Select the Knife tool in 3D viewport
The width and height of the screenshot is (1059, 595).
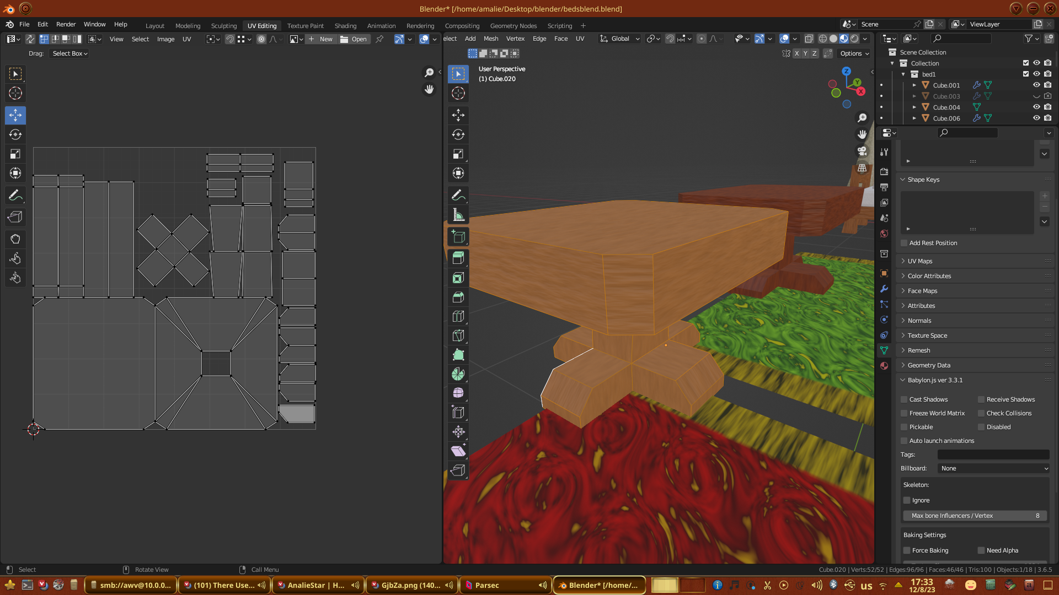tap(458, 335)
